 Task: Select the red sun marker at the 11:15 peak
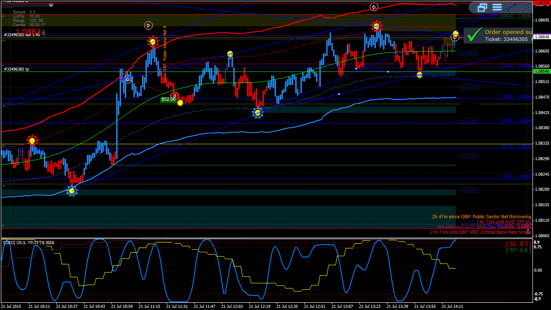click(152, 42)
